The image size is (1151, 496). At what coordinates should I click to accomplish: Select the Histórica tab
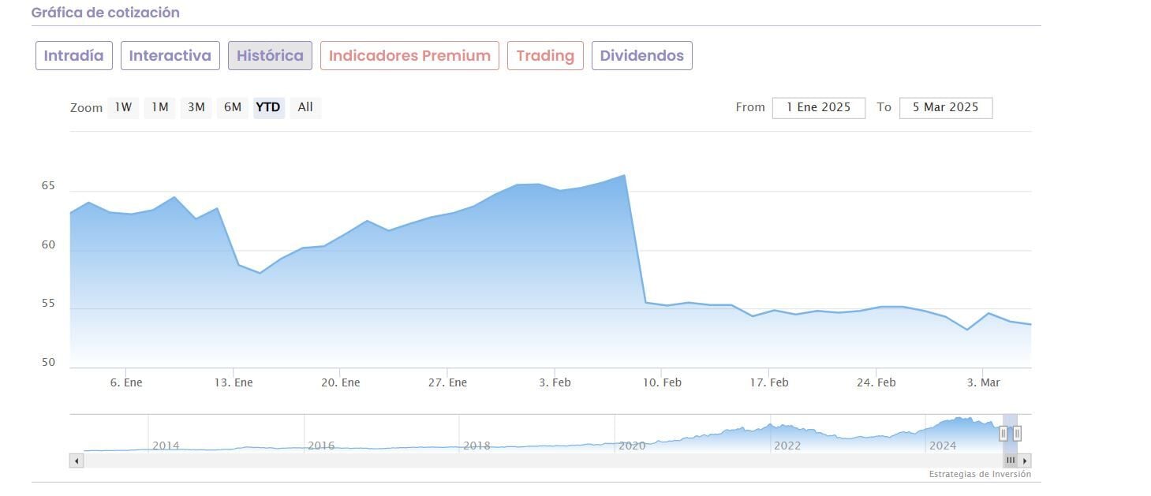[270, 56]
